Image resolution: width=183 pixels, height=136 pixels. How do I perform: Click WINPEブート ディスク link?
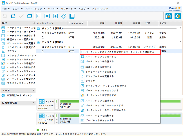(19, 96)
